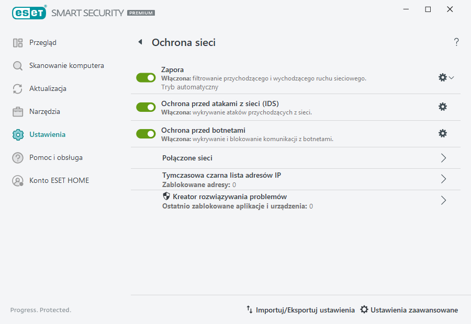This screenshot has width=471, height=324.
Task: Expand the Zapora gear dropdown arrow
Action: tap(450, 77)
